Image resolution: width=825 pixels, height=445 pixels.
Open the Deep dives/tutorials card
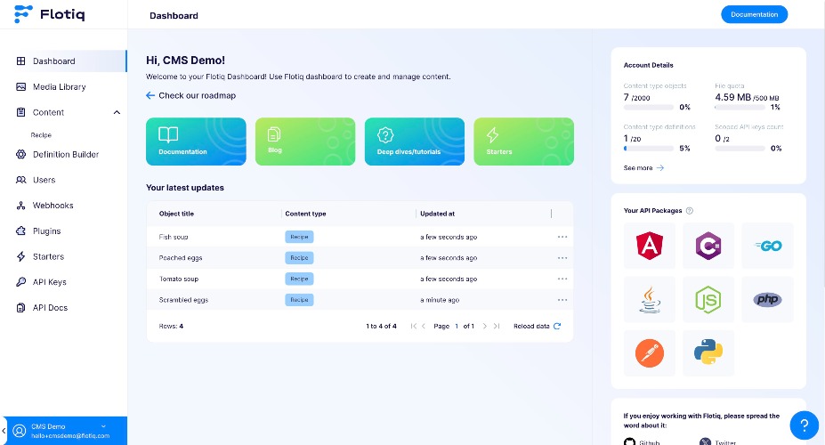click(415, 142)
